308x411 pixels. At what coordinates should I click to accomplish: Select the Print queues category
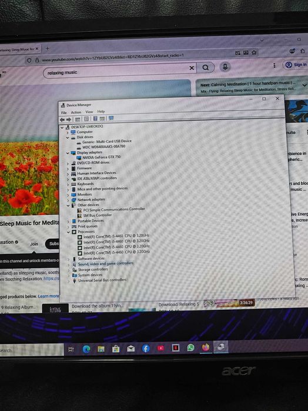pyautogui.click(x=88, y=226)
